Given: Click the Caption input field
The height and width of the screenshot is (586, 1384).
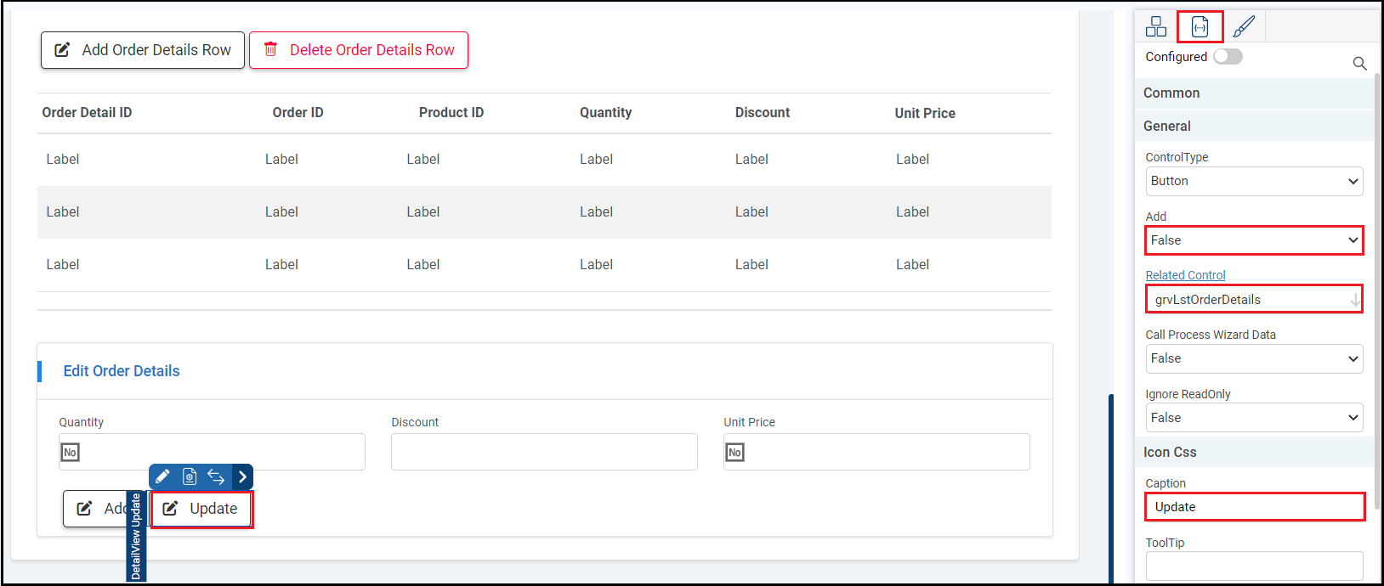Looking at the screenshot, I should point(1254,507).
